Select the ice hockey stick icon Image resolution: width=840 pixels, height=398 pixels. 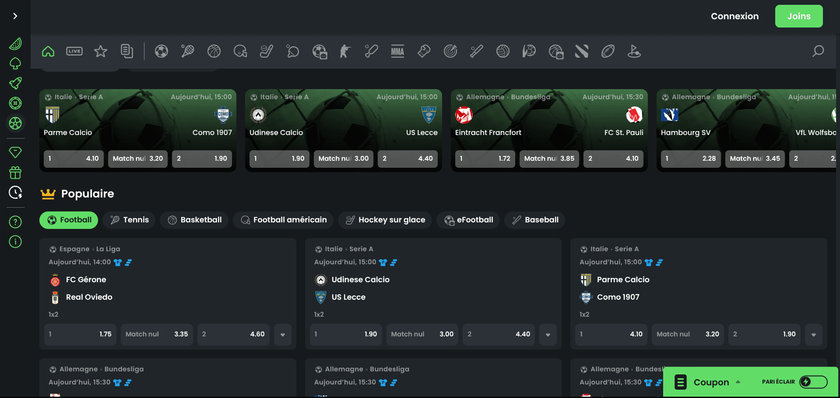(267, 52)
